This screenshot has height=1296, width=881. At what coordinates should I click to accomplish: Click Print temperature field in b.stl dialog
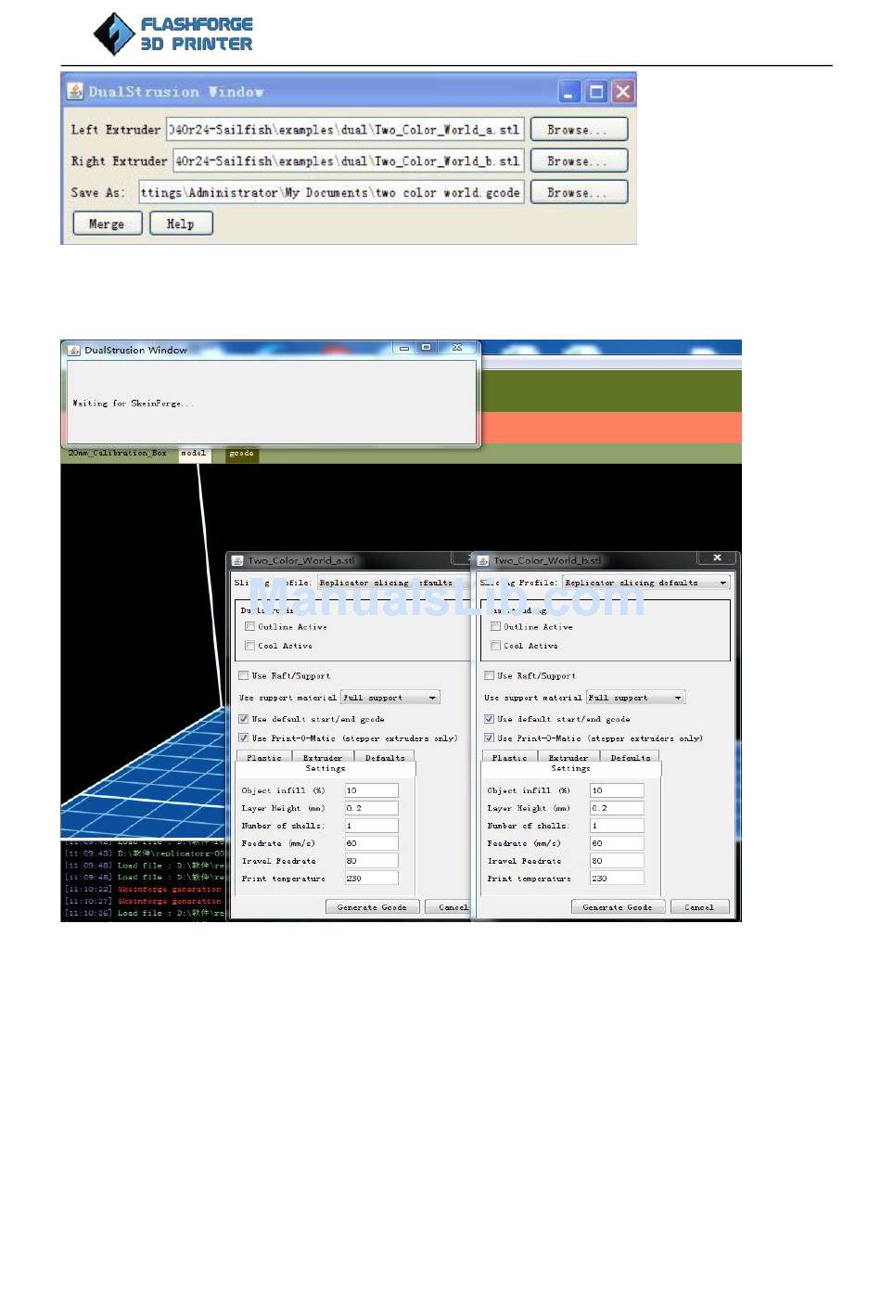pos(618,879)
